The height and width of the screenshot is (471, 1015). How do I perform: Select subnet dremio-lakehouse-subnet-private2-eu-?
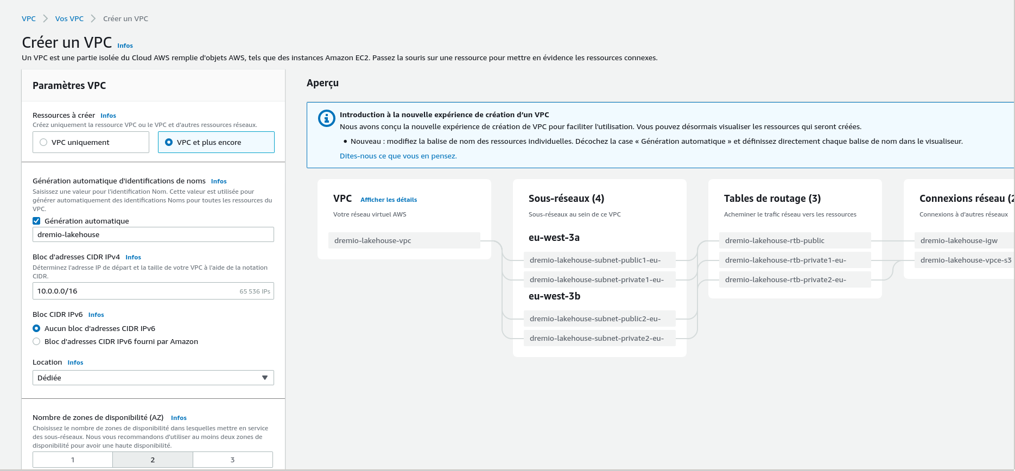600,338
